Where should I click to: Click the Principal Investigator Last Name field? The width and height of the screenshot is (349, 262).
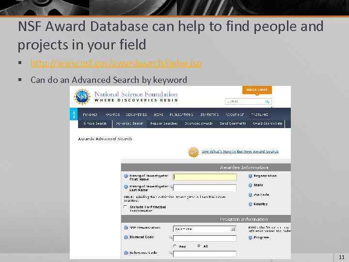(x=205, y=188)
